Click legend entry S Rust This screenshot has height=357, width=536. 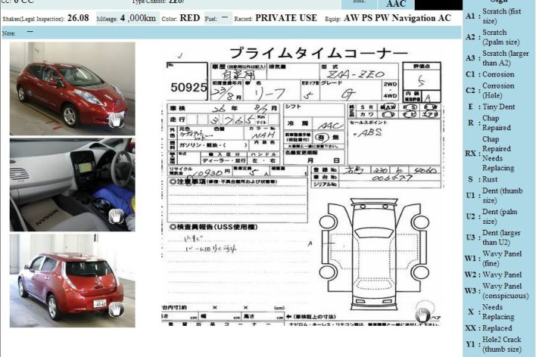[482, 179]
